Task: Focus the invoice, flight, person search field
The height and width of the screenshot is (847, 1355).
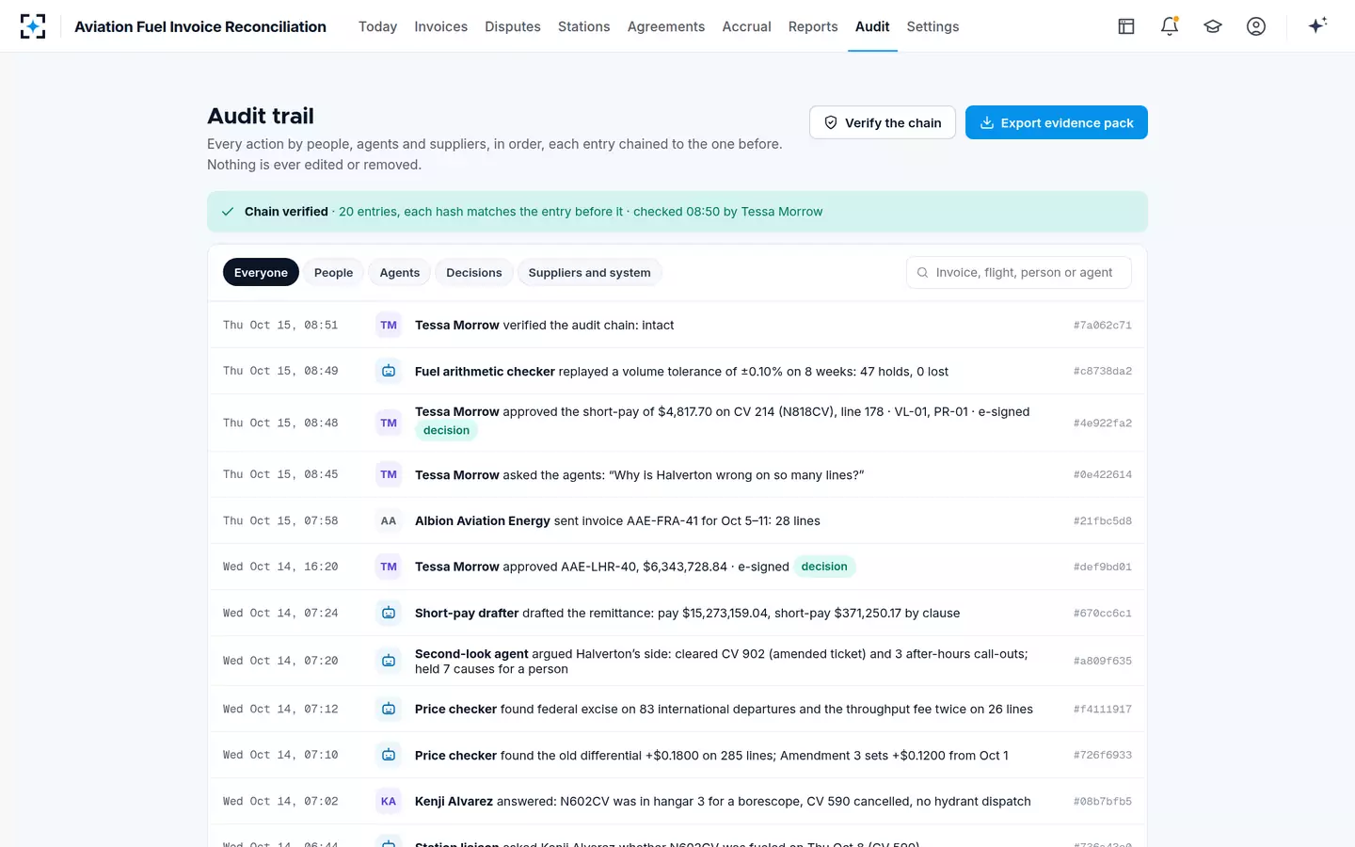Action: click(x=1019, y=272)
